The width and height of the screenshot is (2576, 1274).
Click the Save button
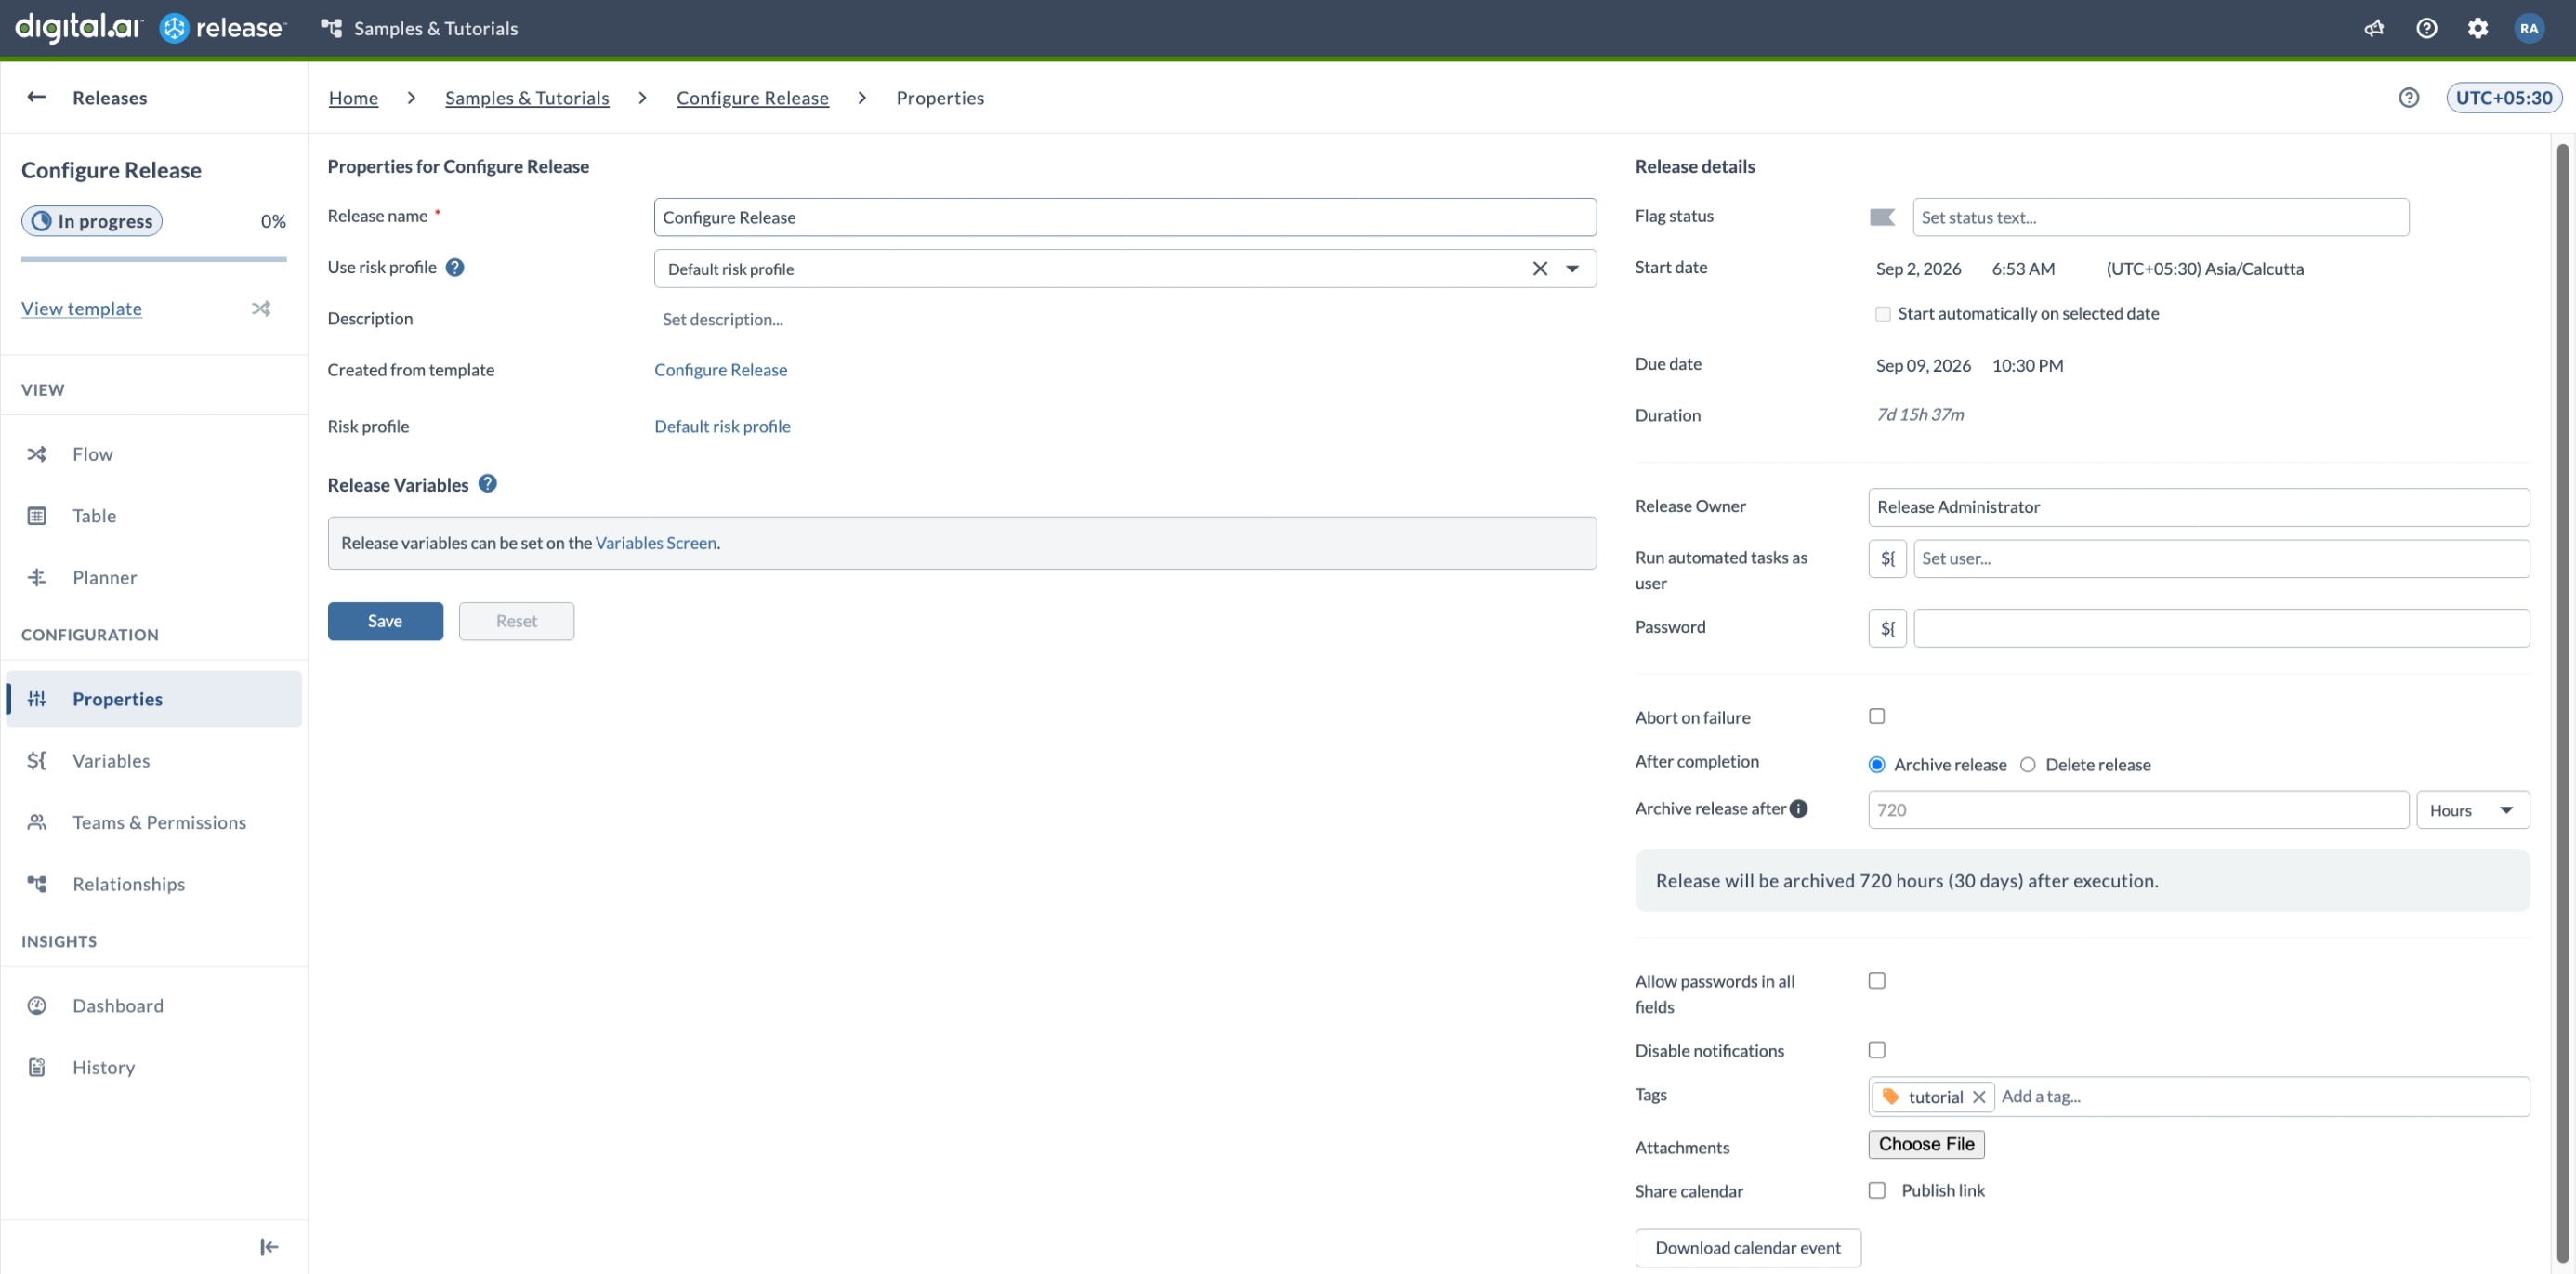[385, 621]
